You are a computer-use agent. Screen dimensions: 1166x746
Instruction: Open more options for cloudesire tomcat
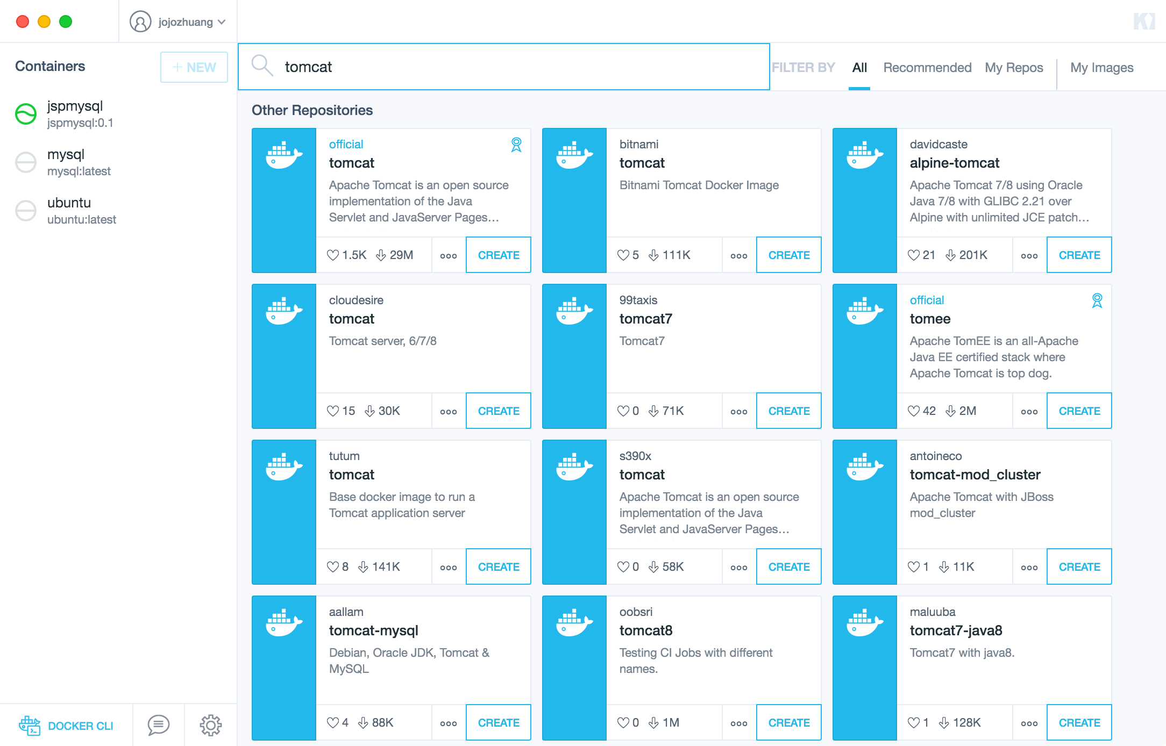[449, 412]
